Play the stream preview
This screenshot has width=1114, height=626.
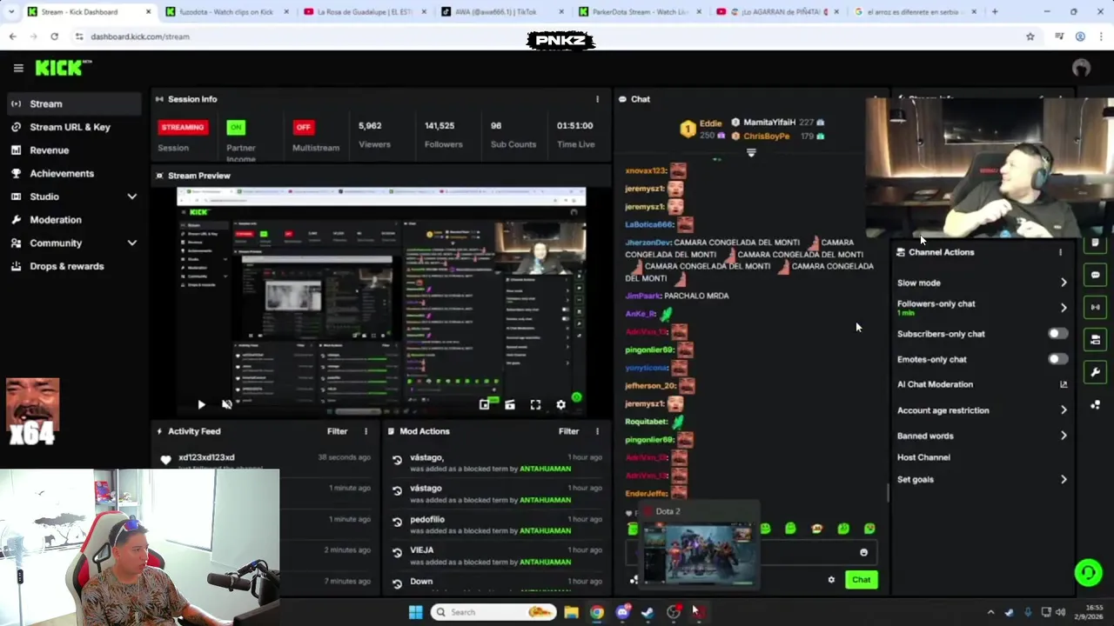201,404
